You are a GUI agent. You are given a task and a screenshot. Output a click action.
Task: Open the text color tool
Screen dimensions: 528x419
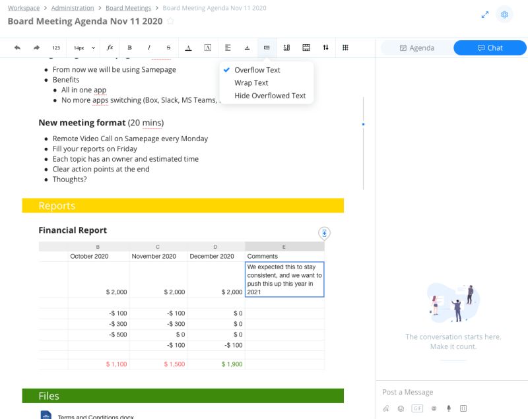pyautogui.click(x=189, y=48)
